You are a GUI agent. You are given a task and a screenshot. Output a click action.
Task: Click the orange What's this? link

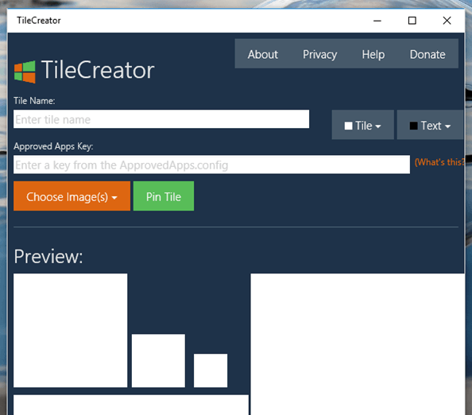click(439, 162)
